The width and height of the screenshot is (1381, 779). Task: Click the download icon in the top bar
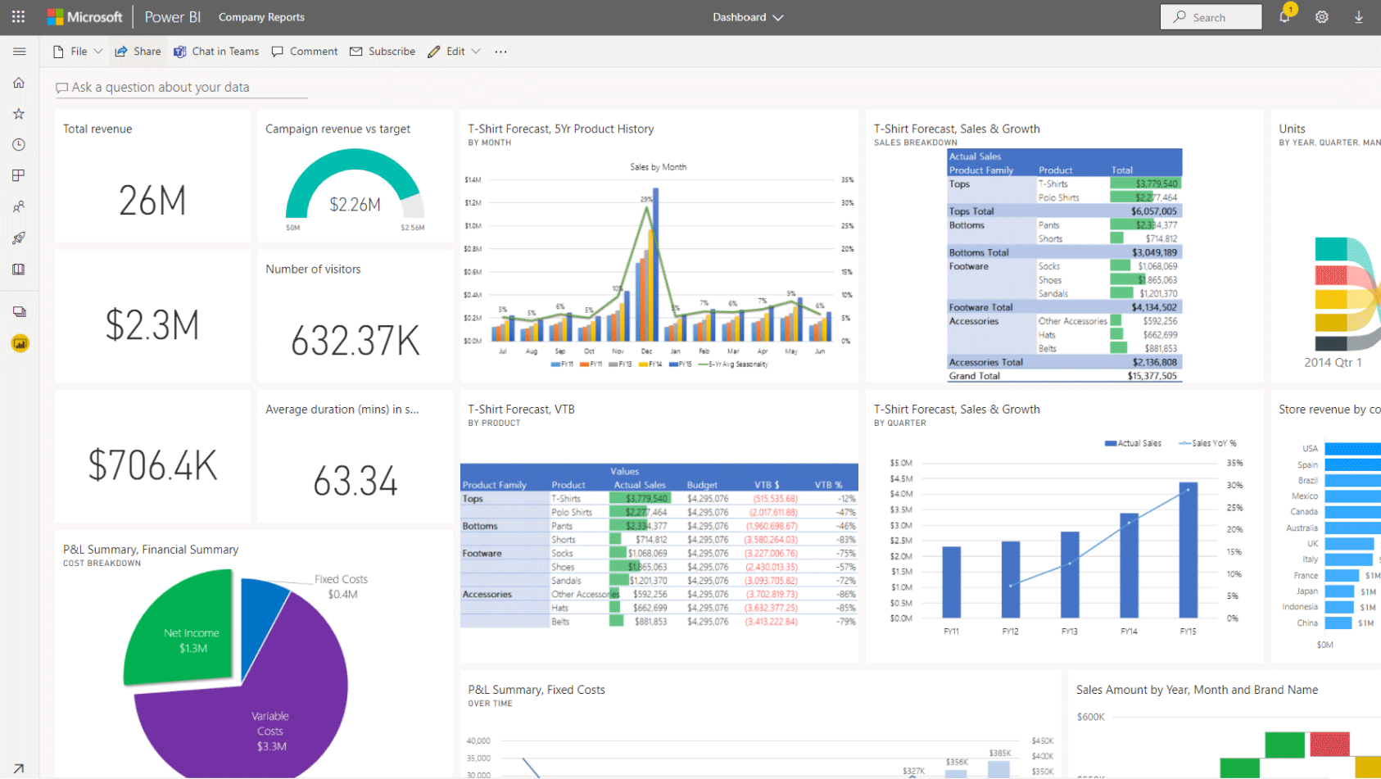tap(1358, 16)
